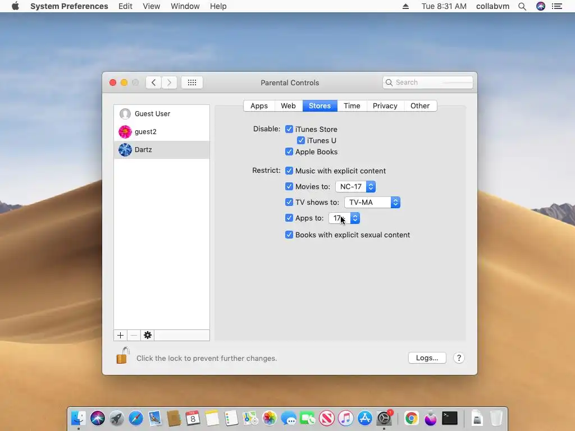Show all preferences grid button

coord(192,82)
